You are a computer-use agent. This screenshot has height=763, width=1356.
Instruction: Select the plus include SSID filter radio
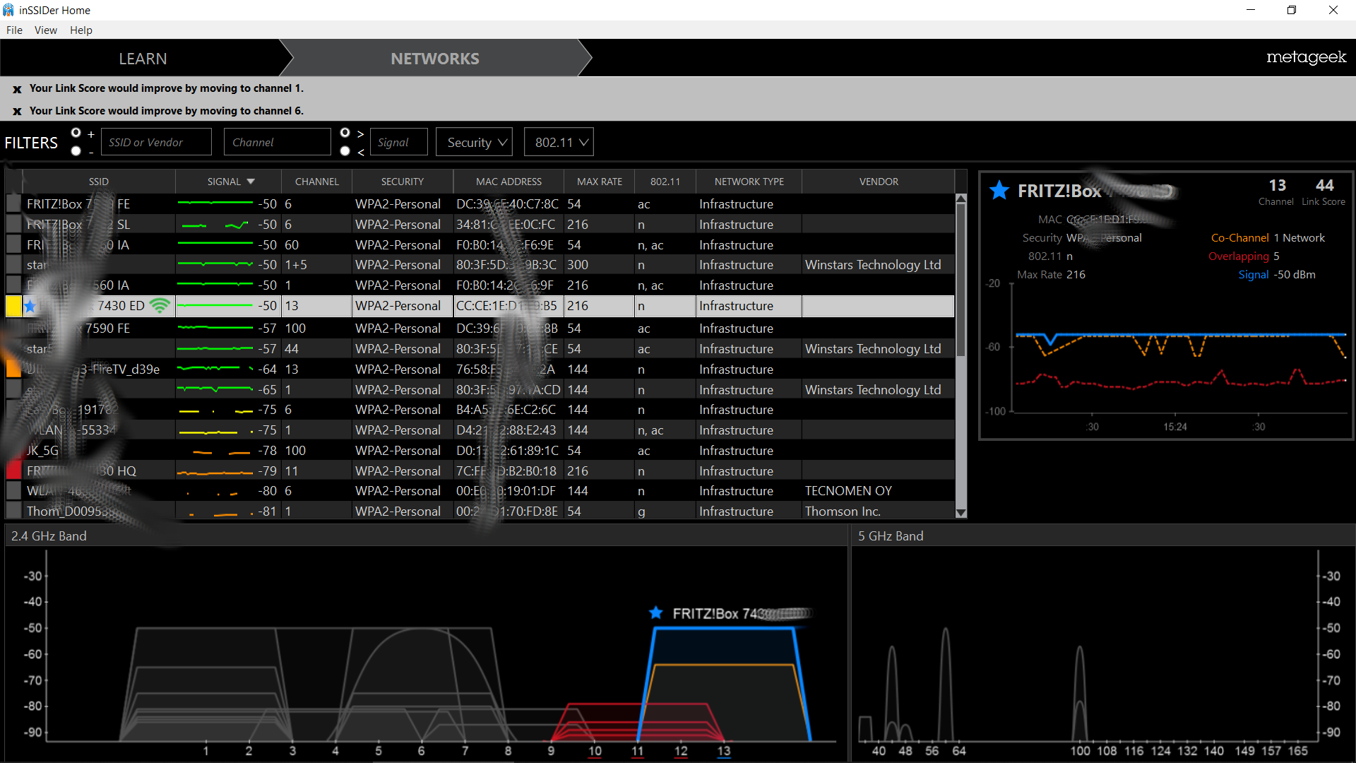tap(76, 133)
